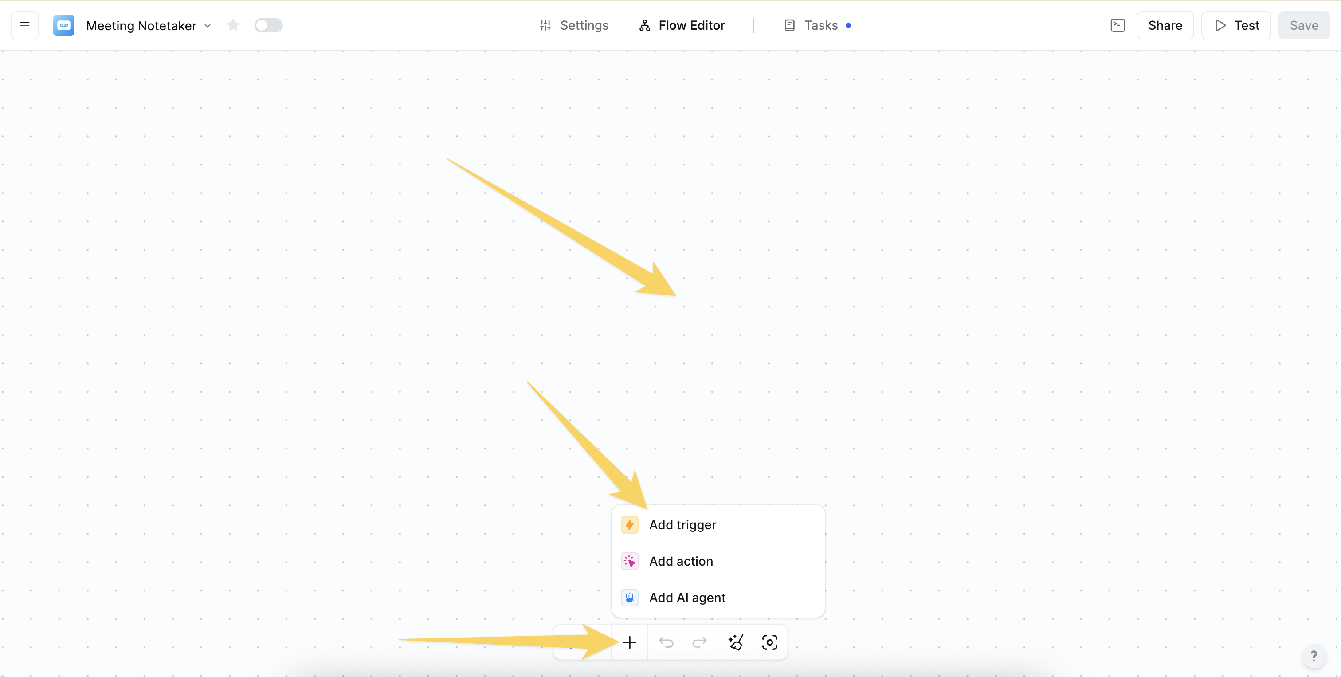Select the tidy up flow broom icon
1341x677 pixels.
tap(736, 642)
